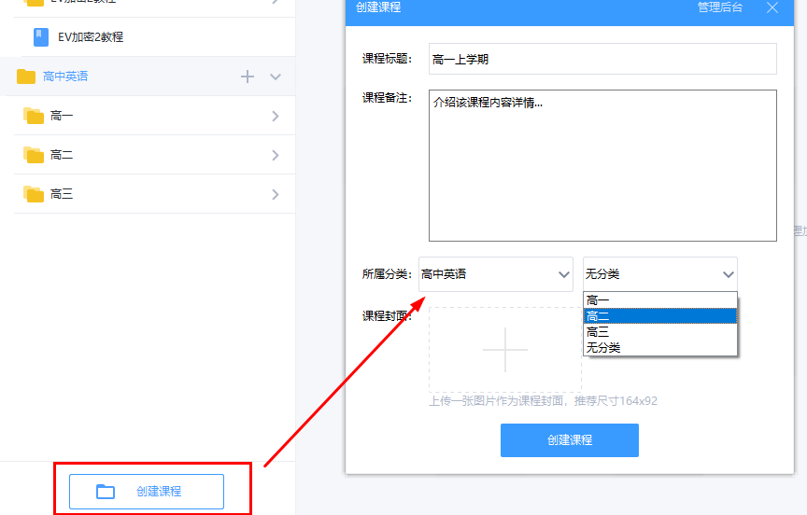Click the 课程标题 input field
This screenshot has height=515, width=807.
[602, 59]
